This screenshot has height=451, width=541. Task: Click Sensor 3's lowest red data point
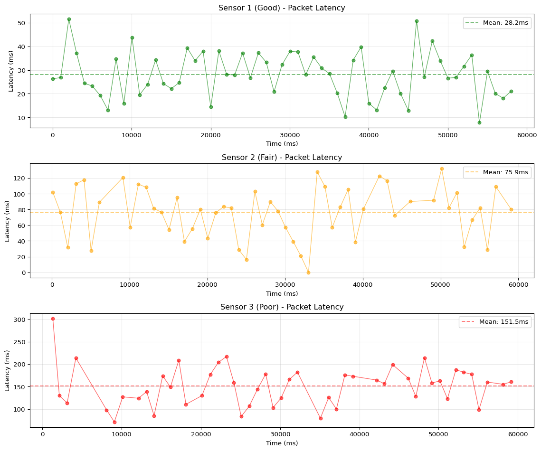pos(114,422)
